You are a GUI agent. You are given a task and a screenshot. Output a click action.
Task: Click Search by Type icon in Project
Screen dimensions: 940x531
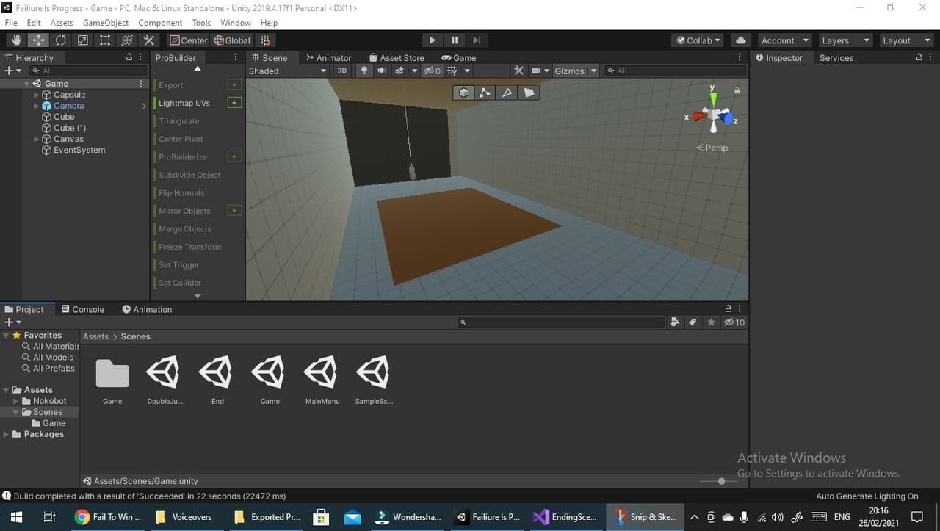(x=675, y=322)
